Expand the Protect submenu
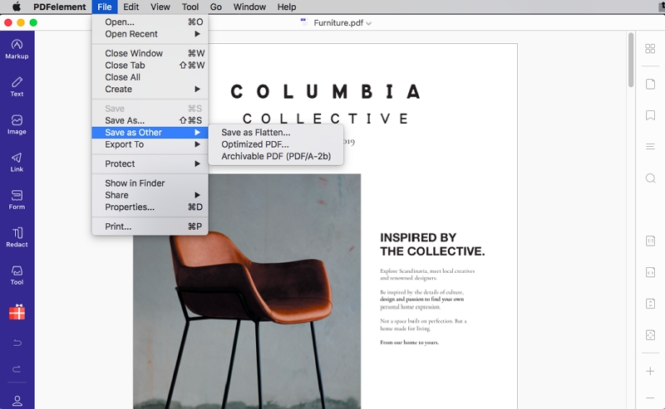This screenshot has width=665, height=409. point(150,164)
